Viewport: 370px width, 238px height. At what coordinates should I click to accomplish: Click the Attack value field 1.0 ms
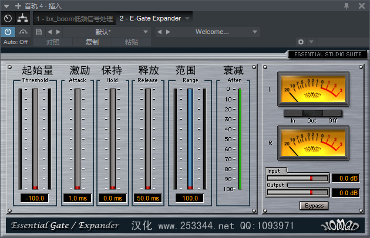click(x=78, y=198)
